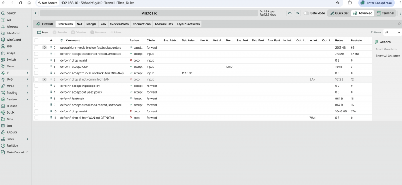
Task: Toggle the Safe Mode switch
Action: [x=306, y=13]
